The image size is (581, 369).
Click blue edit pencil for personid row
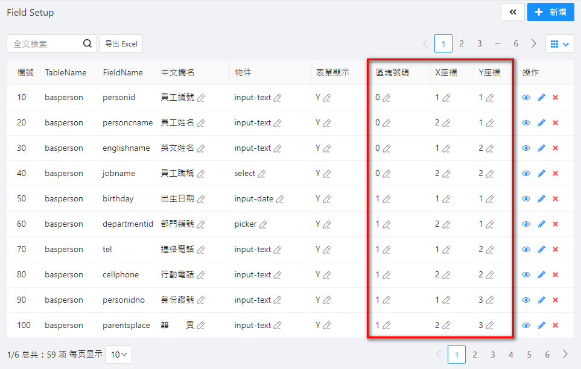click(541, 98)
